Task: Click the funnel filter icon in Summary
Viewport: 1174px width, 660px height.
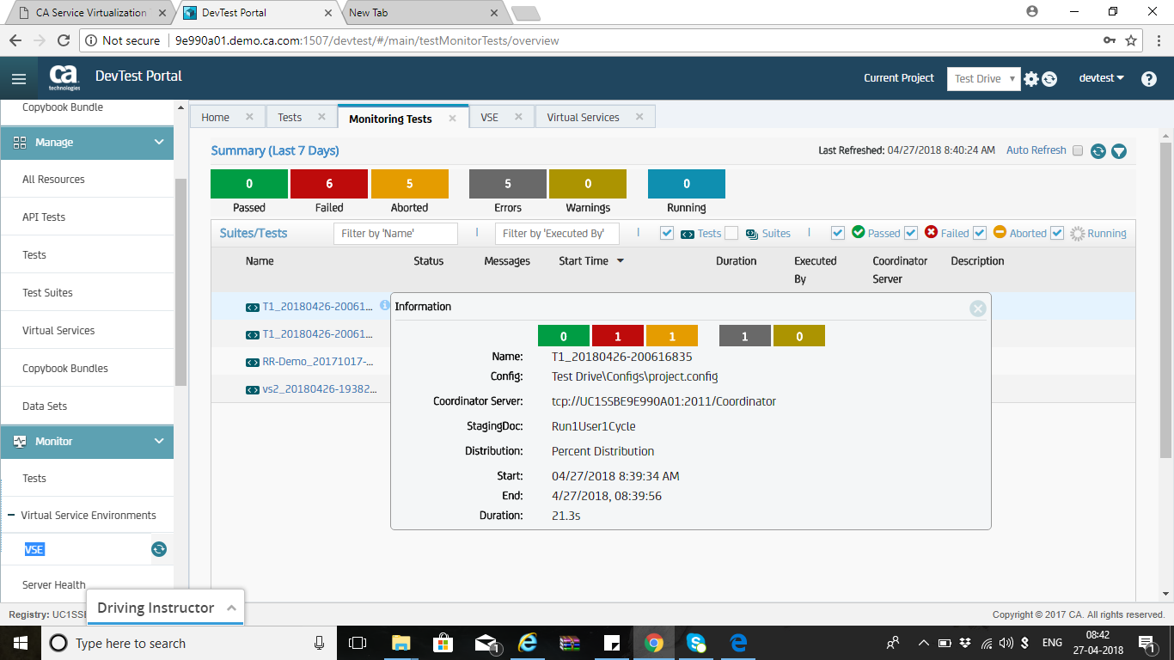Action: pyautogui.click(x=1119, y=151)
